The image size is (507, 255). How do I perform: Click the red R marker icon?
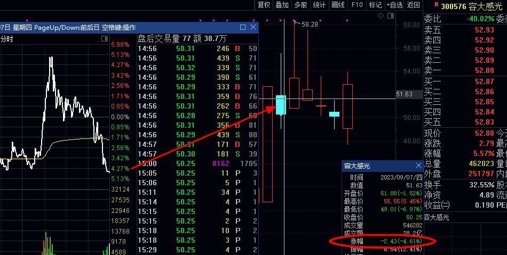[437, 5]
